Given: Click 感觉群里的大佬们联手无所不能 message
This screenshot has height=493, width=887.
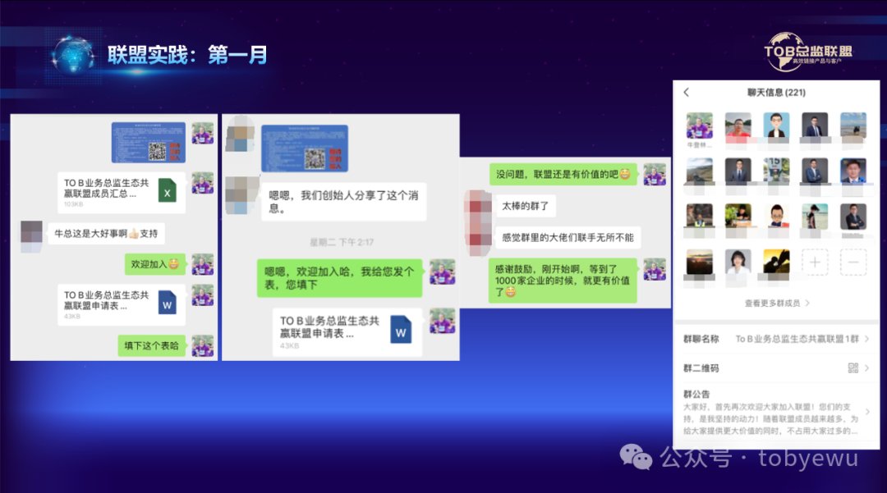Looking at the screenshot, I should pos(568,238).
